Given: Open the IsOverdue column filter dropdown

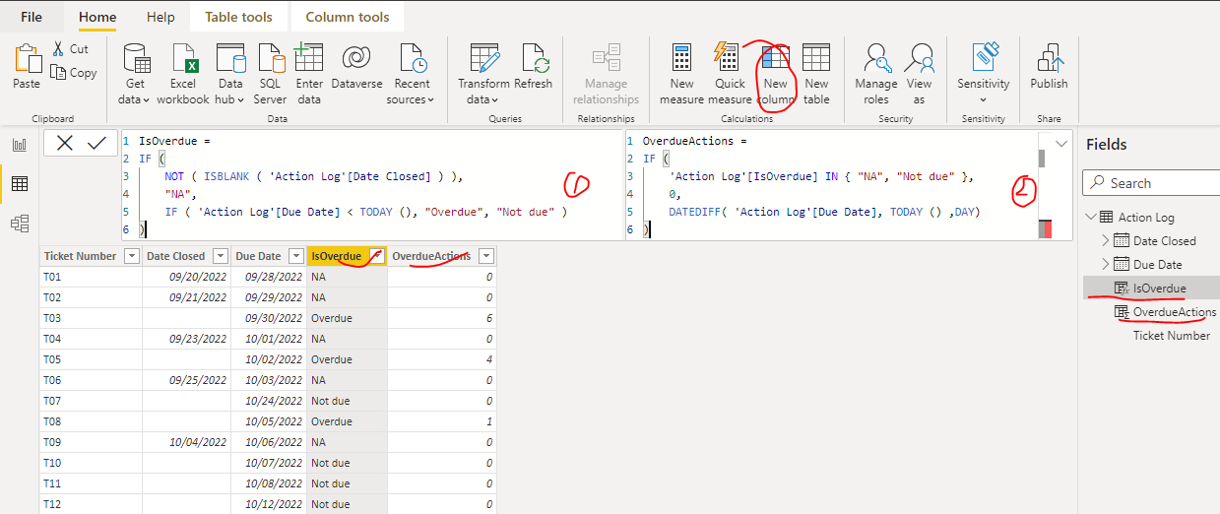Looking at the screenshot, I should click(x=376, y=256).
